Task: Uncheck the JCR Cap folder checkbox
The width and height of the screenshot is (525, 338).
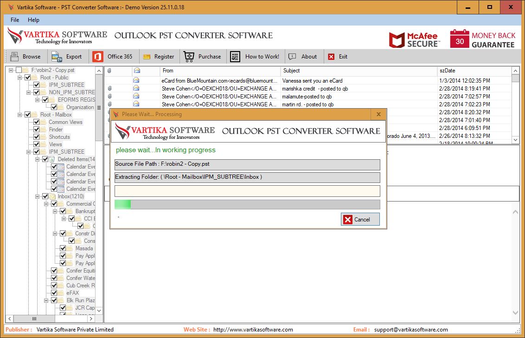Action: [x=63, y=308]
